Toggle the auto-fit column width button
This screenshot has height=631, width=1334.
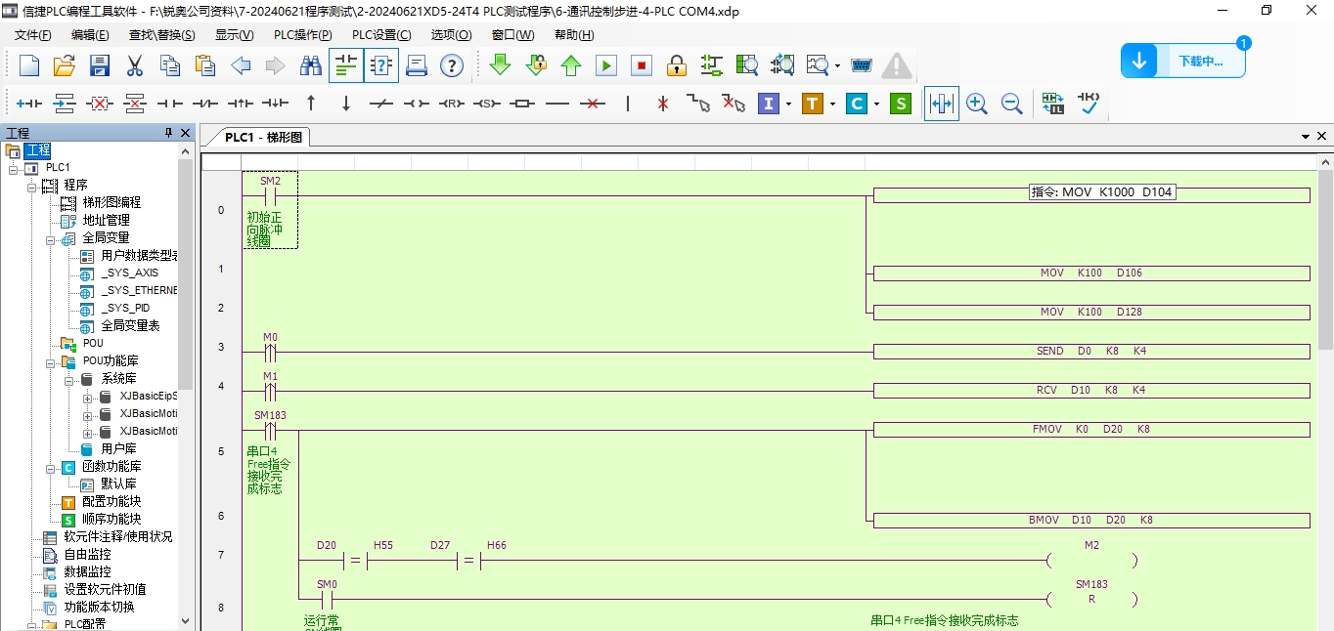941,104
